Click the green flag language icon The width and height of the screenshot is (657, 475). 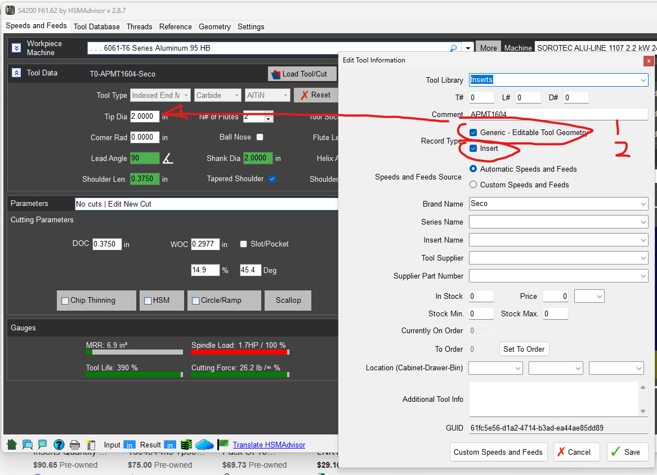pos(223,445)
